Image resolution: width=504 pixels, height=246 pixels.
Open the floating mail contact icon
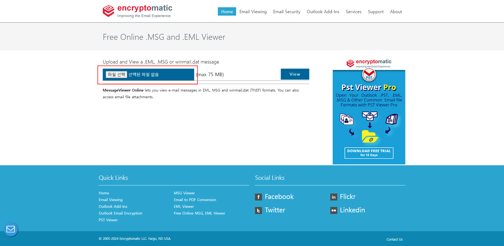click(x=11, y=229)
